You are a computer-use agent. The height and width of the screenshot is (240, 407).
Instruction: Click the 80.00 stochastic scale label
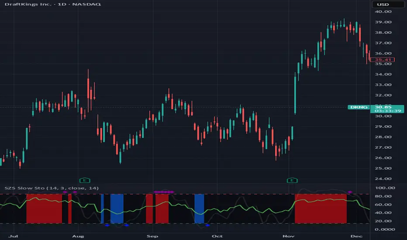point(383,196)
